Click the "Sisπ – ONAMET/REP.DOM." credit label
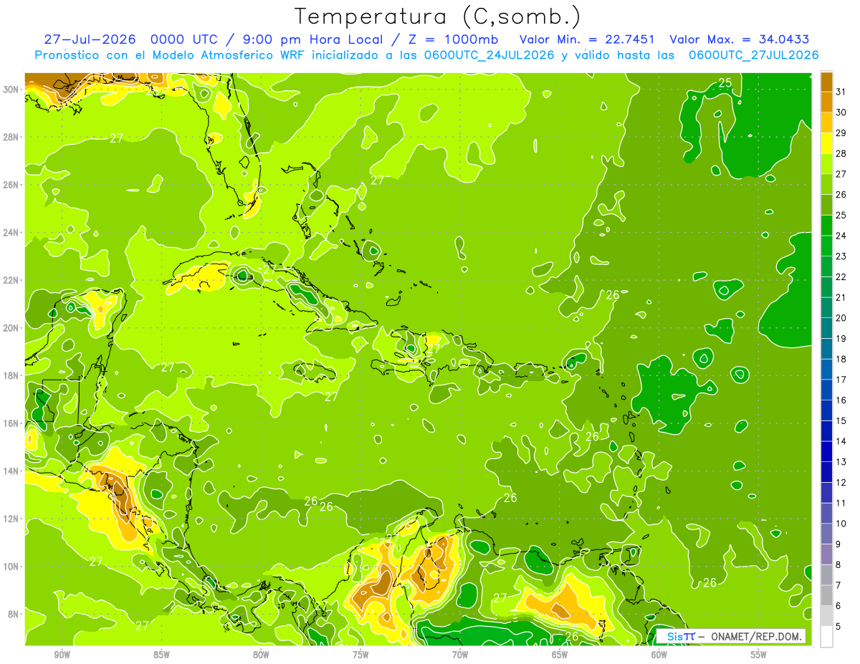The width and height of the screenshot is (860, 664). (x=731, y=636)
